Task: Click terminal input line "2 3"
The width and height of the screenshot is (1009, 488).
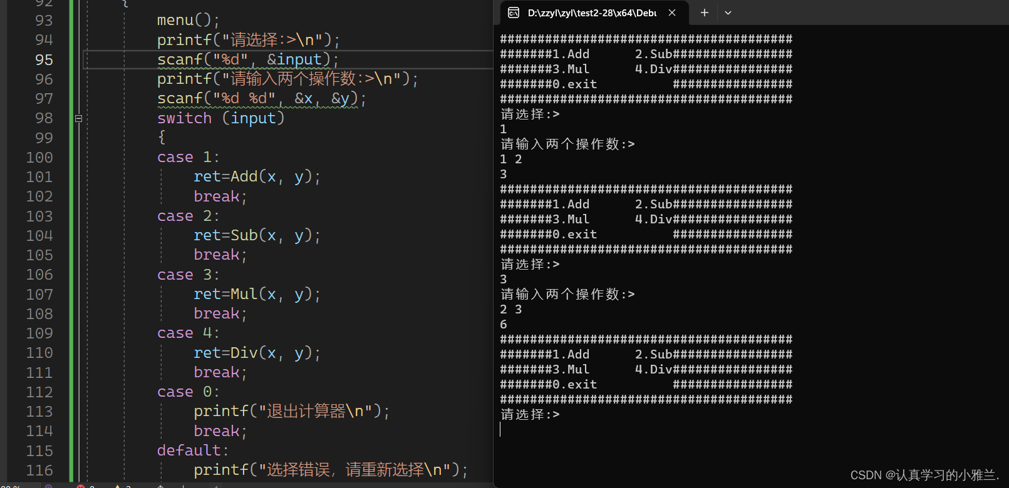Action: [511, 310]
